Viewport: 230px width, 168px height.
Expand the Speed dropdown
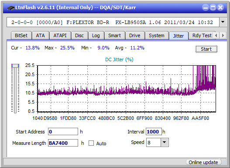(x=165, y=142)
